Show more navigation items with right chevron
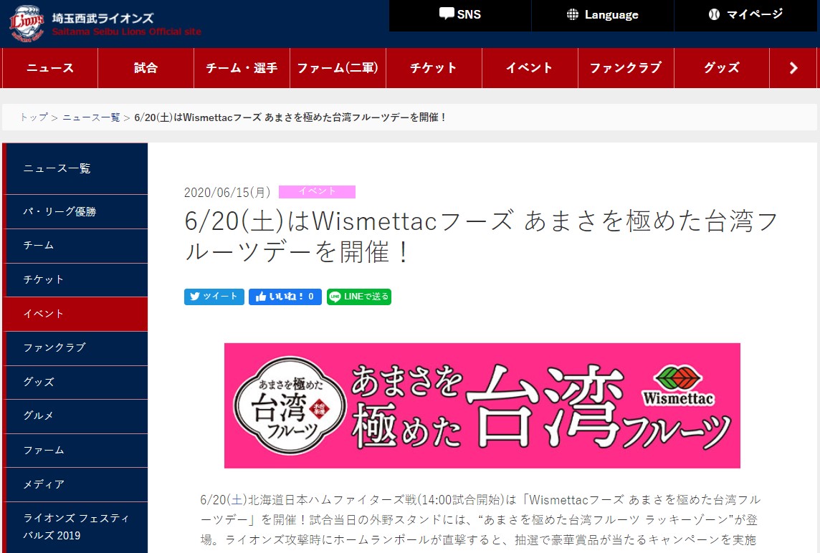 (793, 68)
